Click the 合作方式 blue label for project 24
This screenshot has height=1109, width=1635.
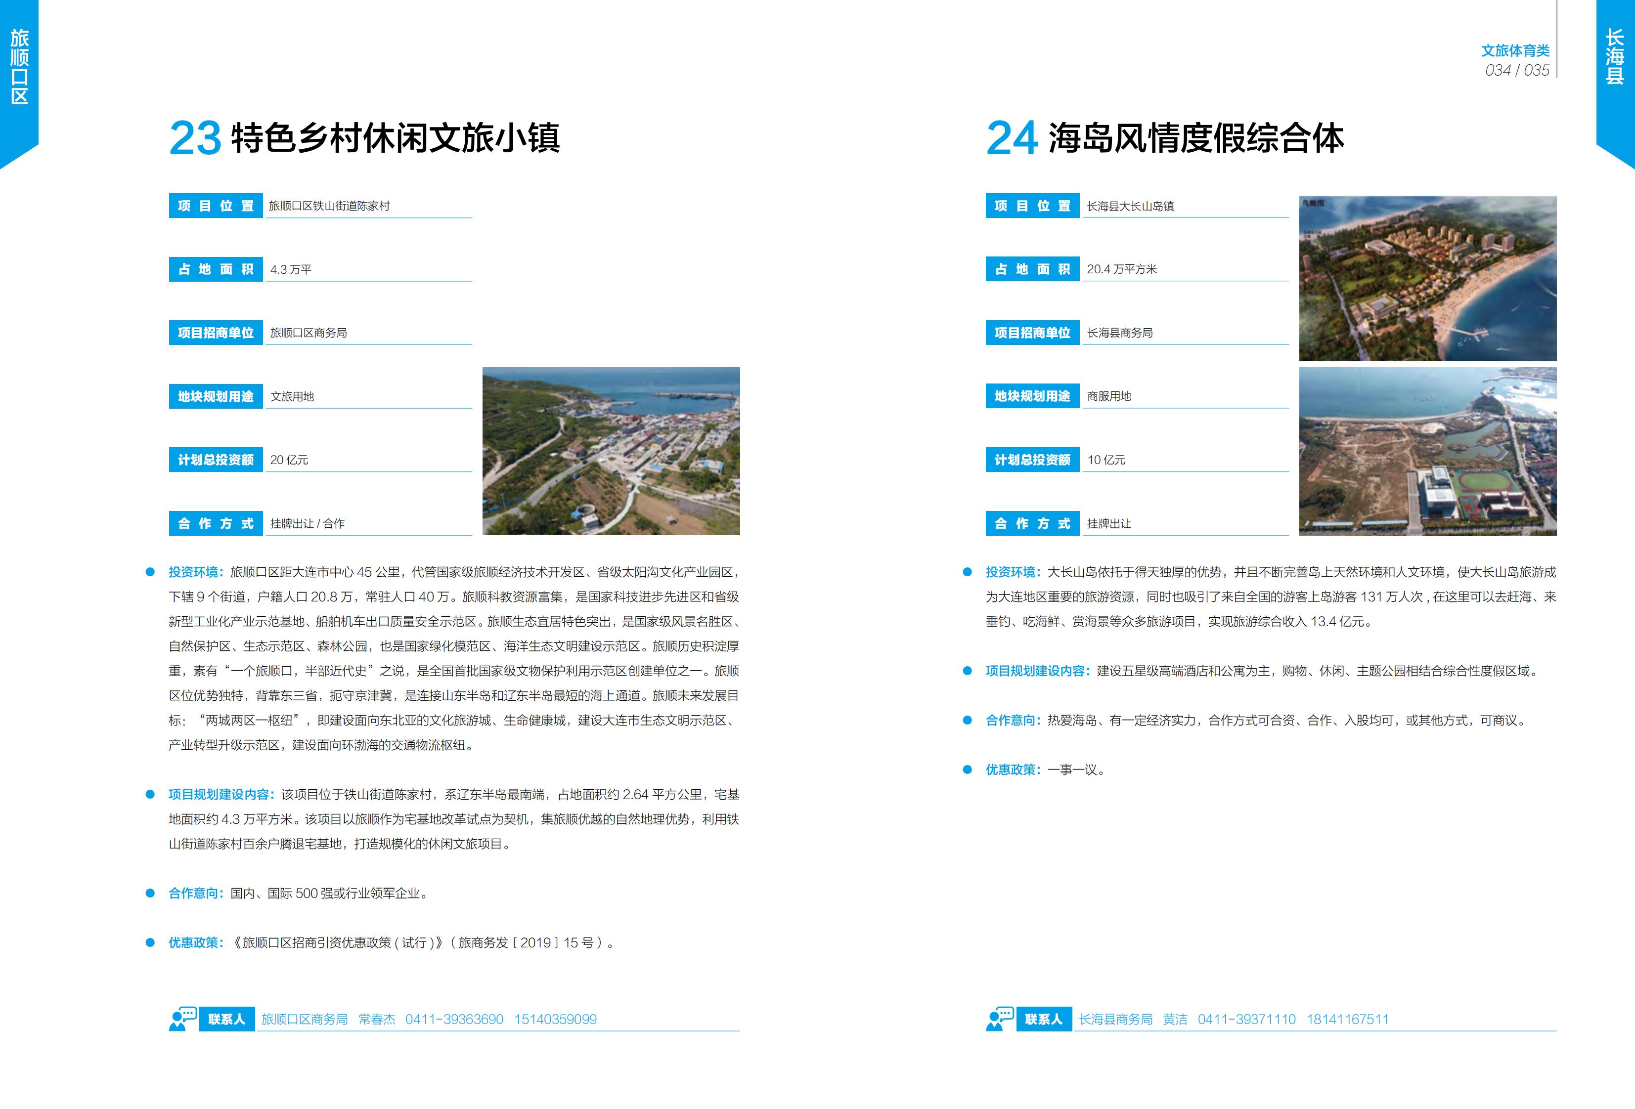click(1032, 523)
